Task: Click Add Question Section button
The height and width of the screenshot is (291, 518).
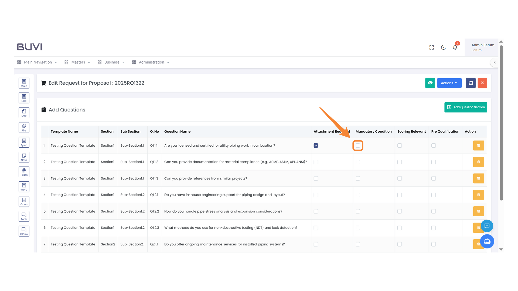Action: coord(466,107)
